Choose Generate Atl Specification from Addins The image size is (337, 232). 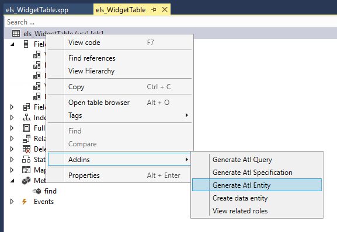[257, 173]
